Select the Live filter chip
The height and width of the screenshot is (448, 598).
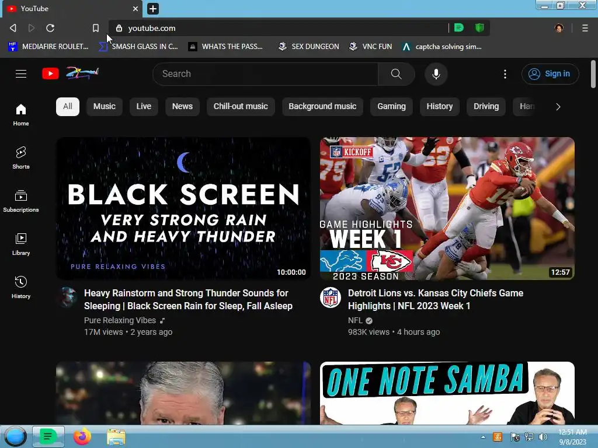144,106
